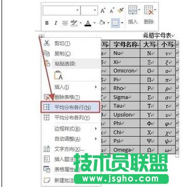
Task: Choose 文字方向(X) text direction
Action: pos(71,149)
